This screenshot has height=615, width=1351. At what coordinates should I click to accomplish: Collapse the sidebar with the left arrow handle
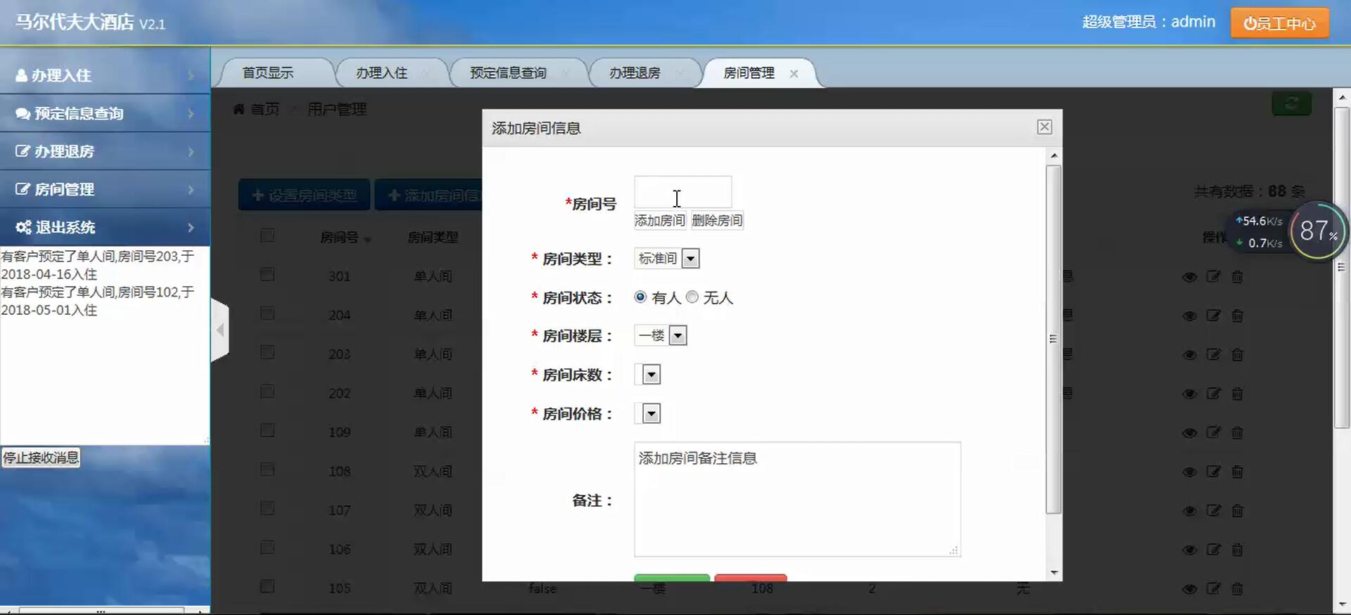tap(220, 330)
